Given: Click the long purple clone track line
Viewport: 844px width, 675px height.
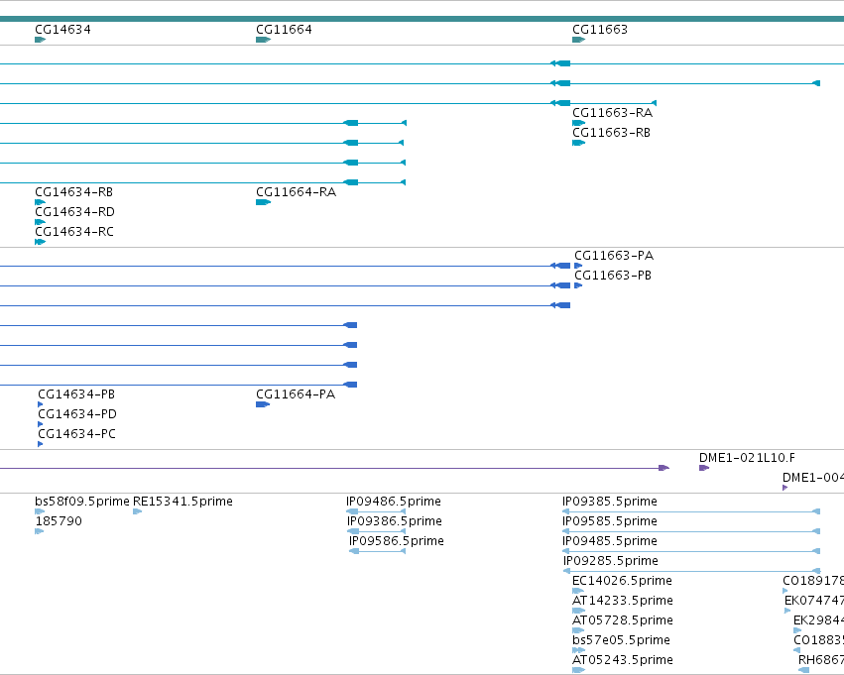Looking at the screenshot, I should pos(334,468).
